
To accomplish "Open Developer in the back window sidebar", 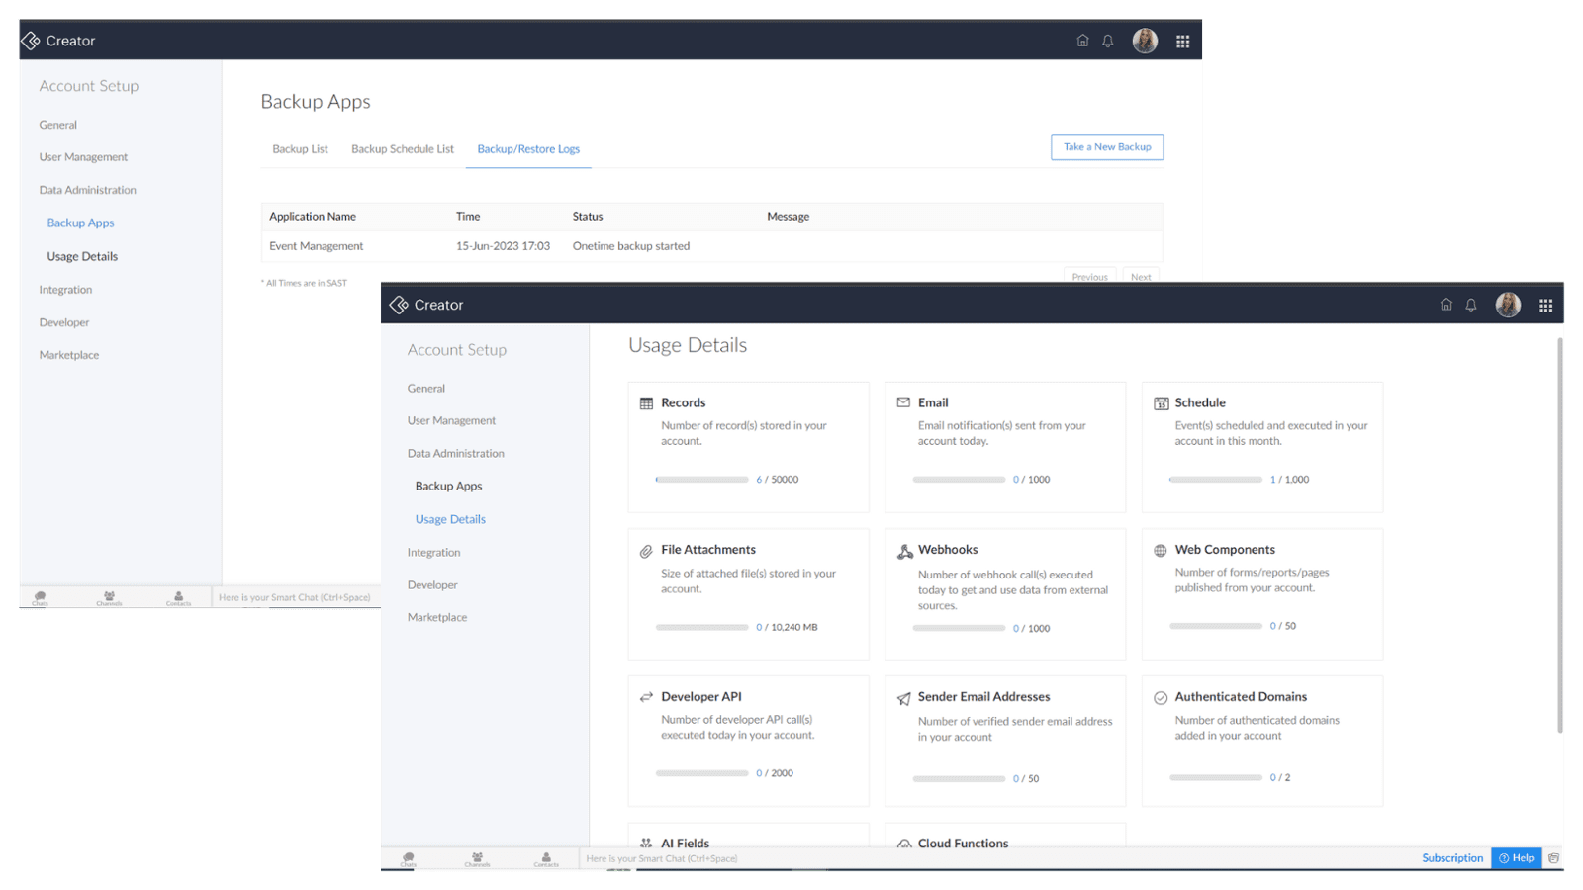I will click(64, 322).
